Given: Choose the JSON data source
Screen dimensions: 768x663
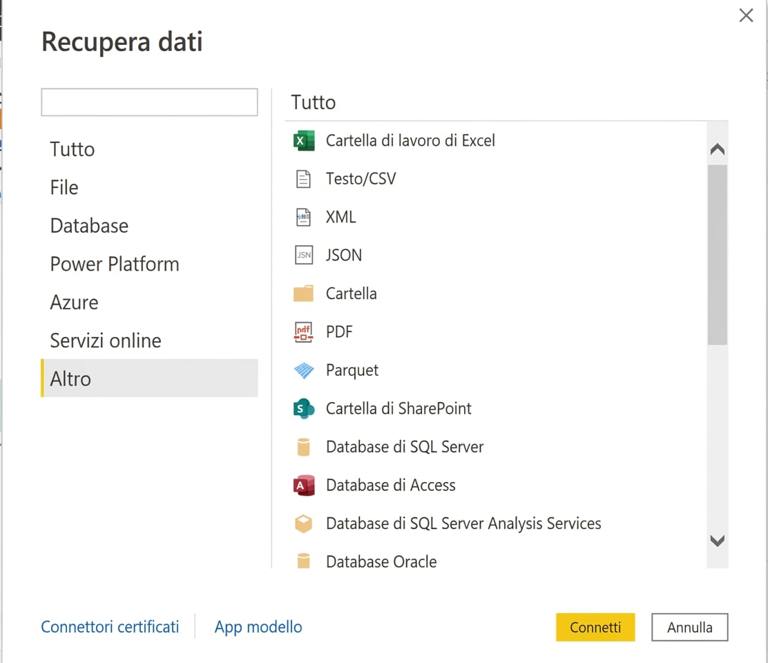Looking at the screenshot, I should 344,255.
